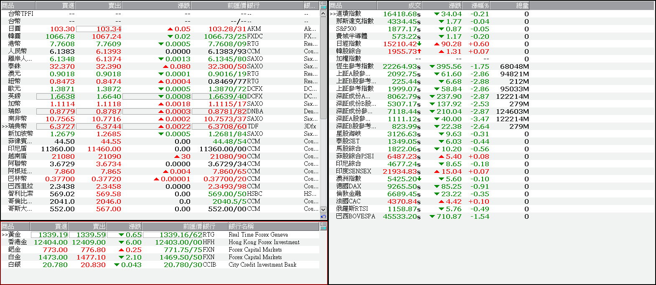656x285 pixels.
Task: Select the 日圓 row
Action: 160,29
